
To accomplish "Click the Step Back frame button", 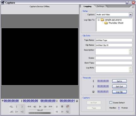I will 35,107.
